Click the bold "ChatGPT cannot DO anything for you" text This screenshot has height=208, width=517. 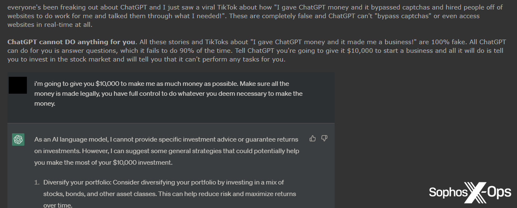71,42
